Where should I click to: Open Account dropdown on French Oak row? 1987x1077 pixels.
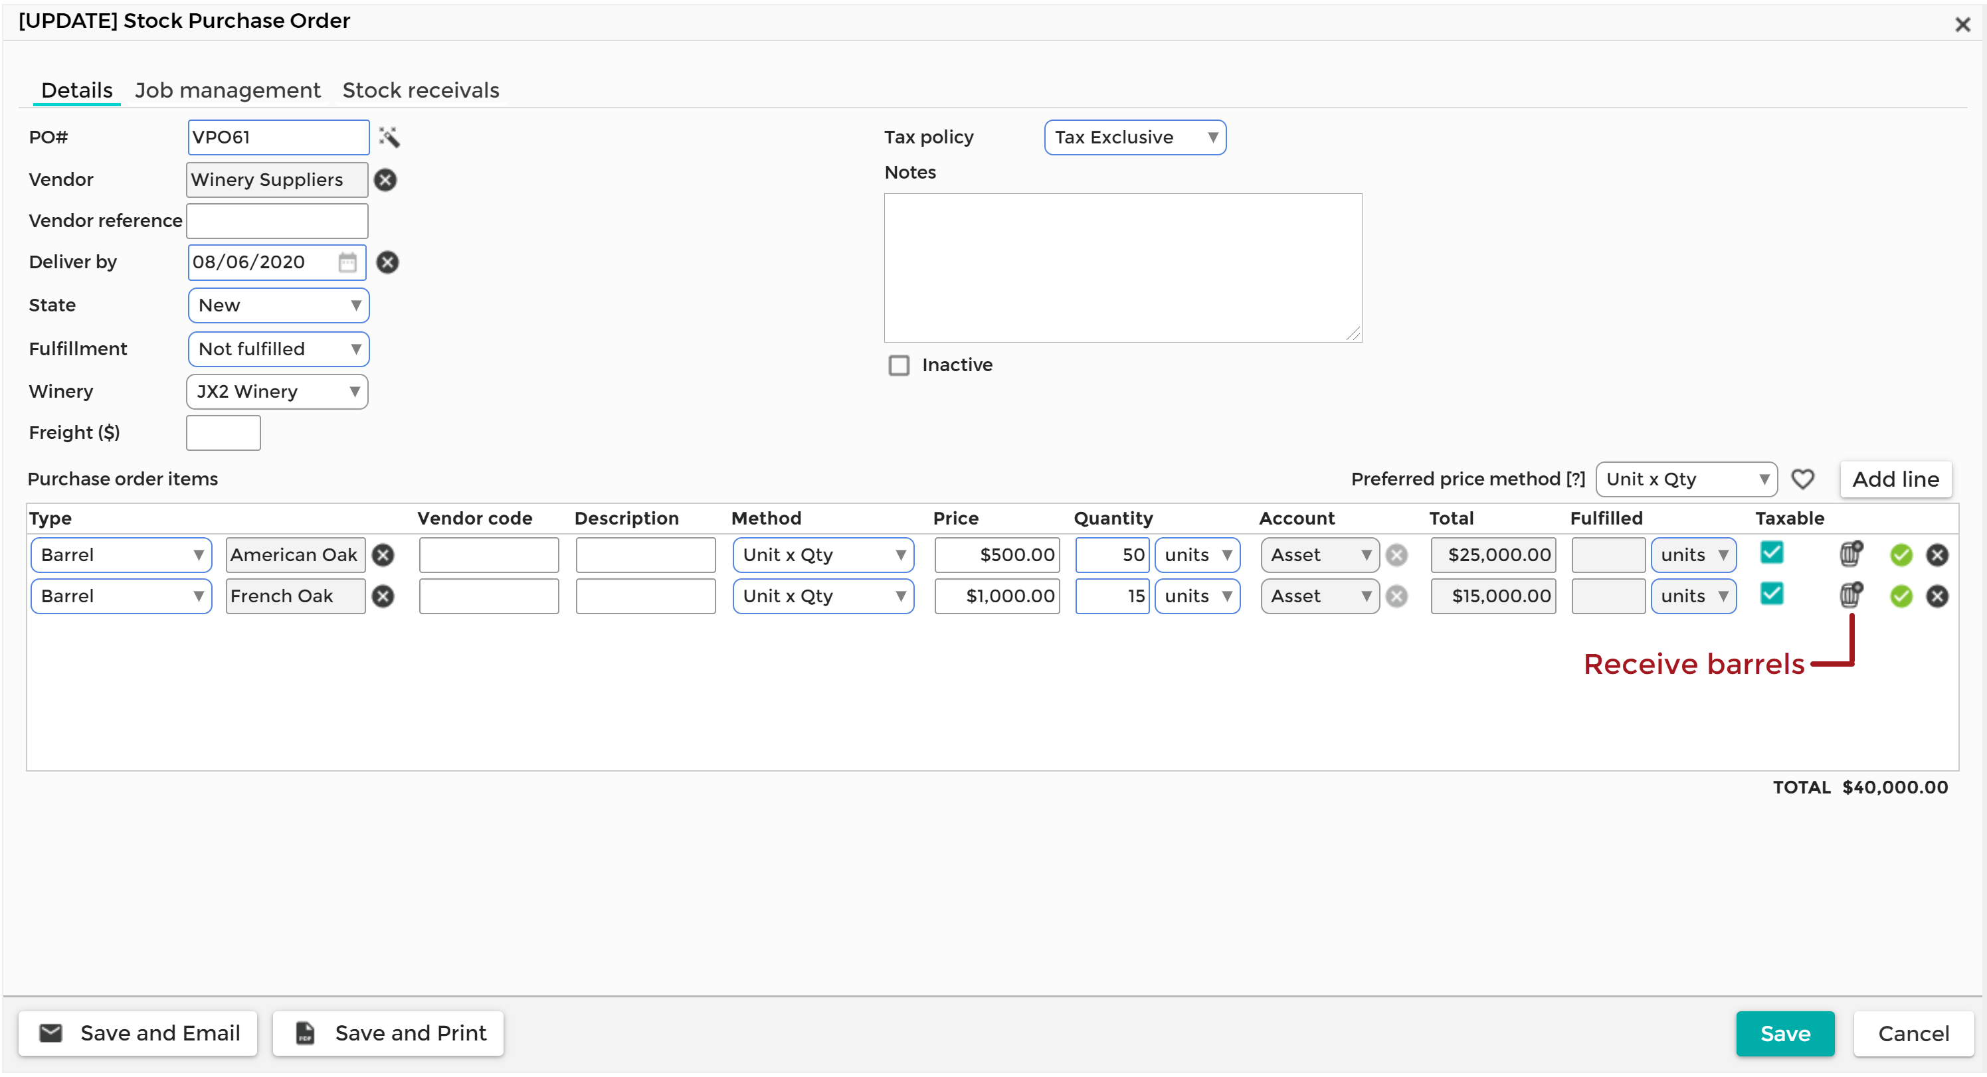(1320, 596)
